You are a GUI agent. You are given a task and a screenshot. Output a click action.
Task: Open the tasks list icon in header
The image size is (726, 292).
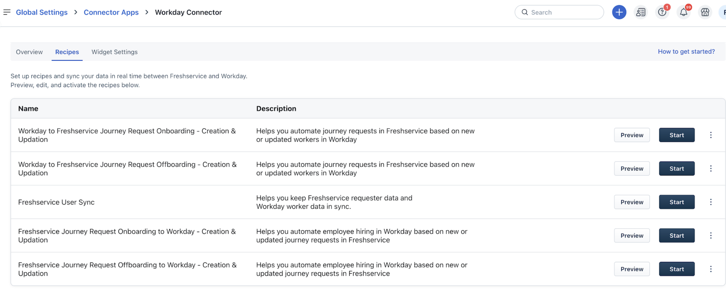641,12
